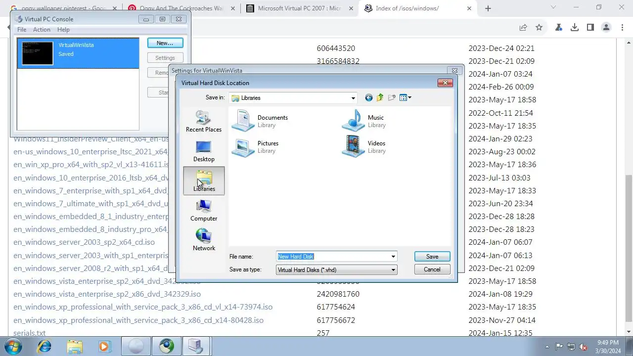Click the browser page vertical scrollbar

pos(629,247)
